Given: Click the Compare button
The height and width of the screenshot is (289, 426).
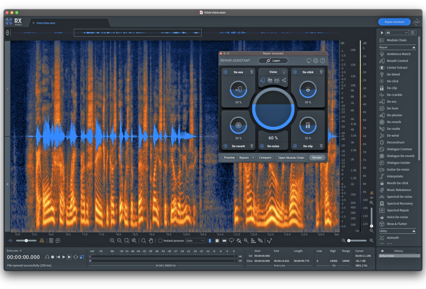Looking at the screenshot, I should coord(265,158).
